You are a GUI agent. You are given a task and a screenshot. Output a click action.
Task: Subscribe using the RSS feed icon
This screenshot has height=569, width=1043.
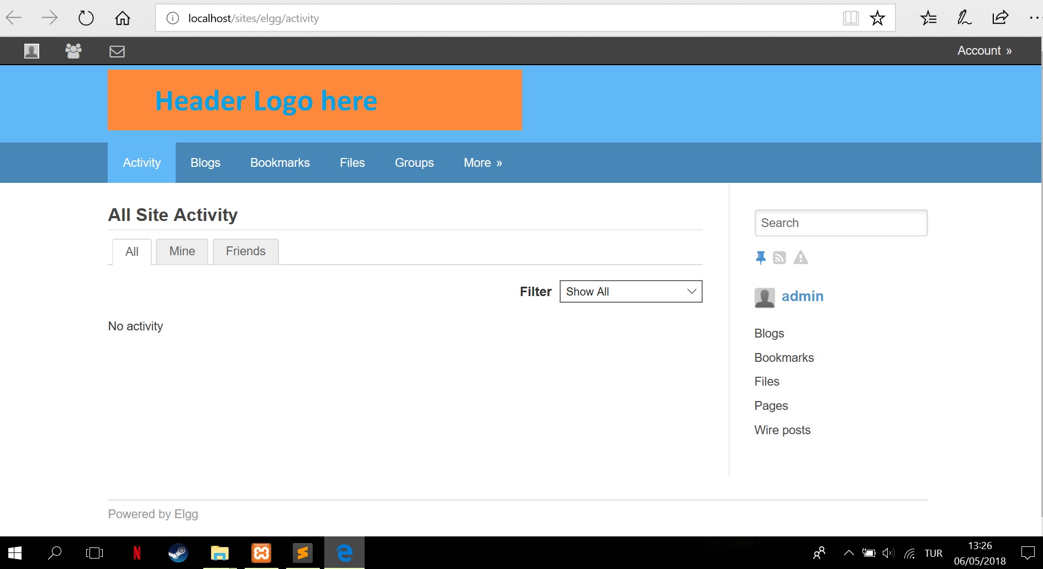[779, 257]
